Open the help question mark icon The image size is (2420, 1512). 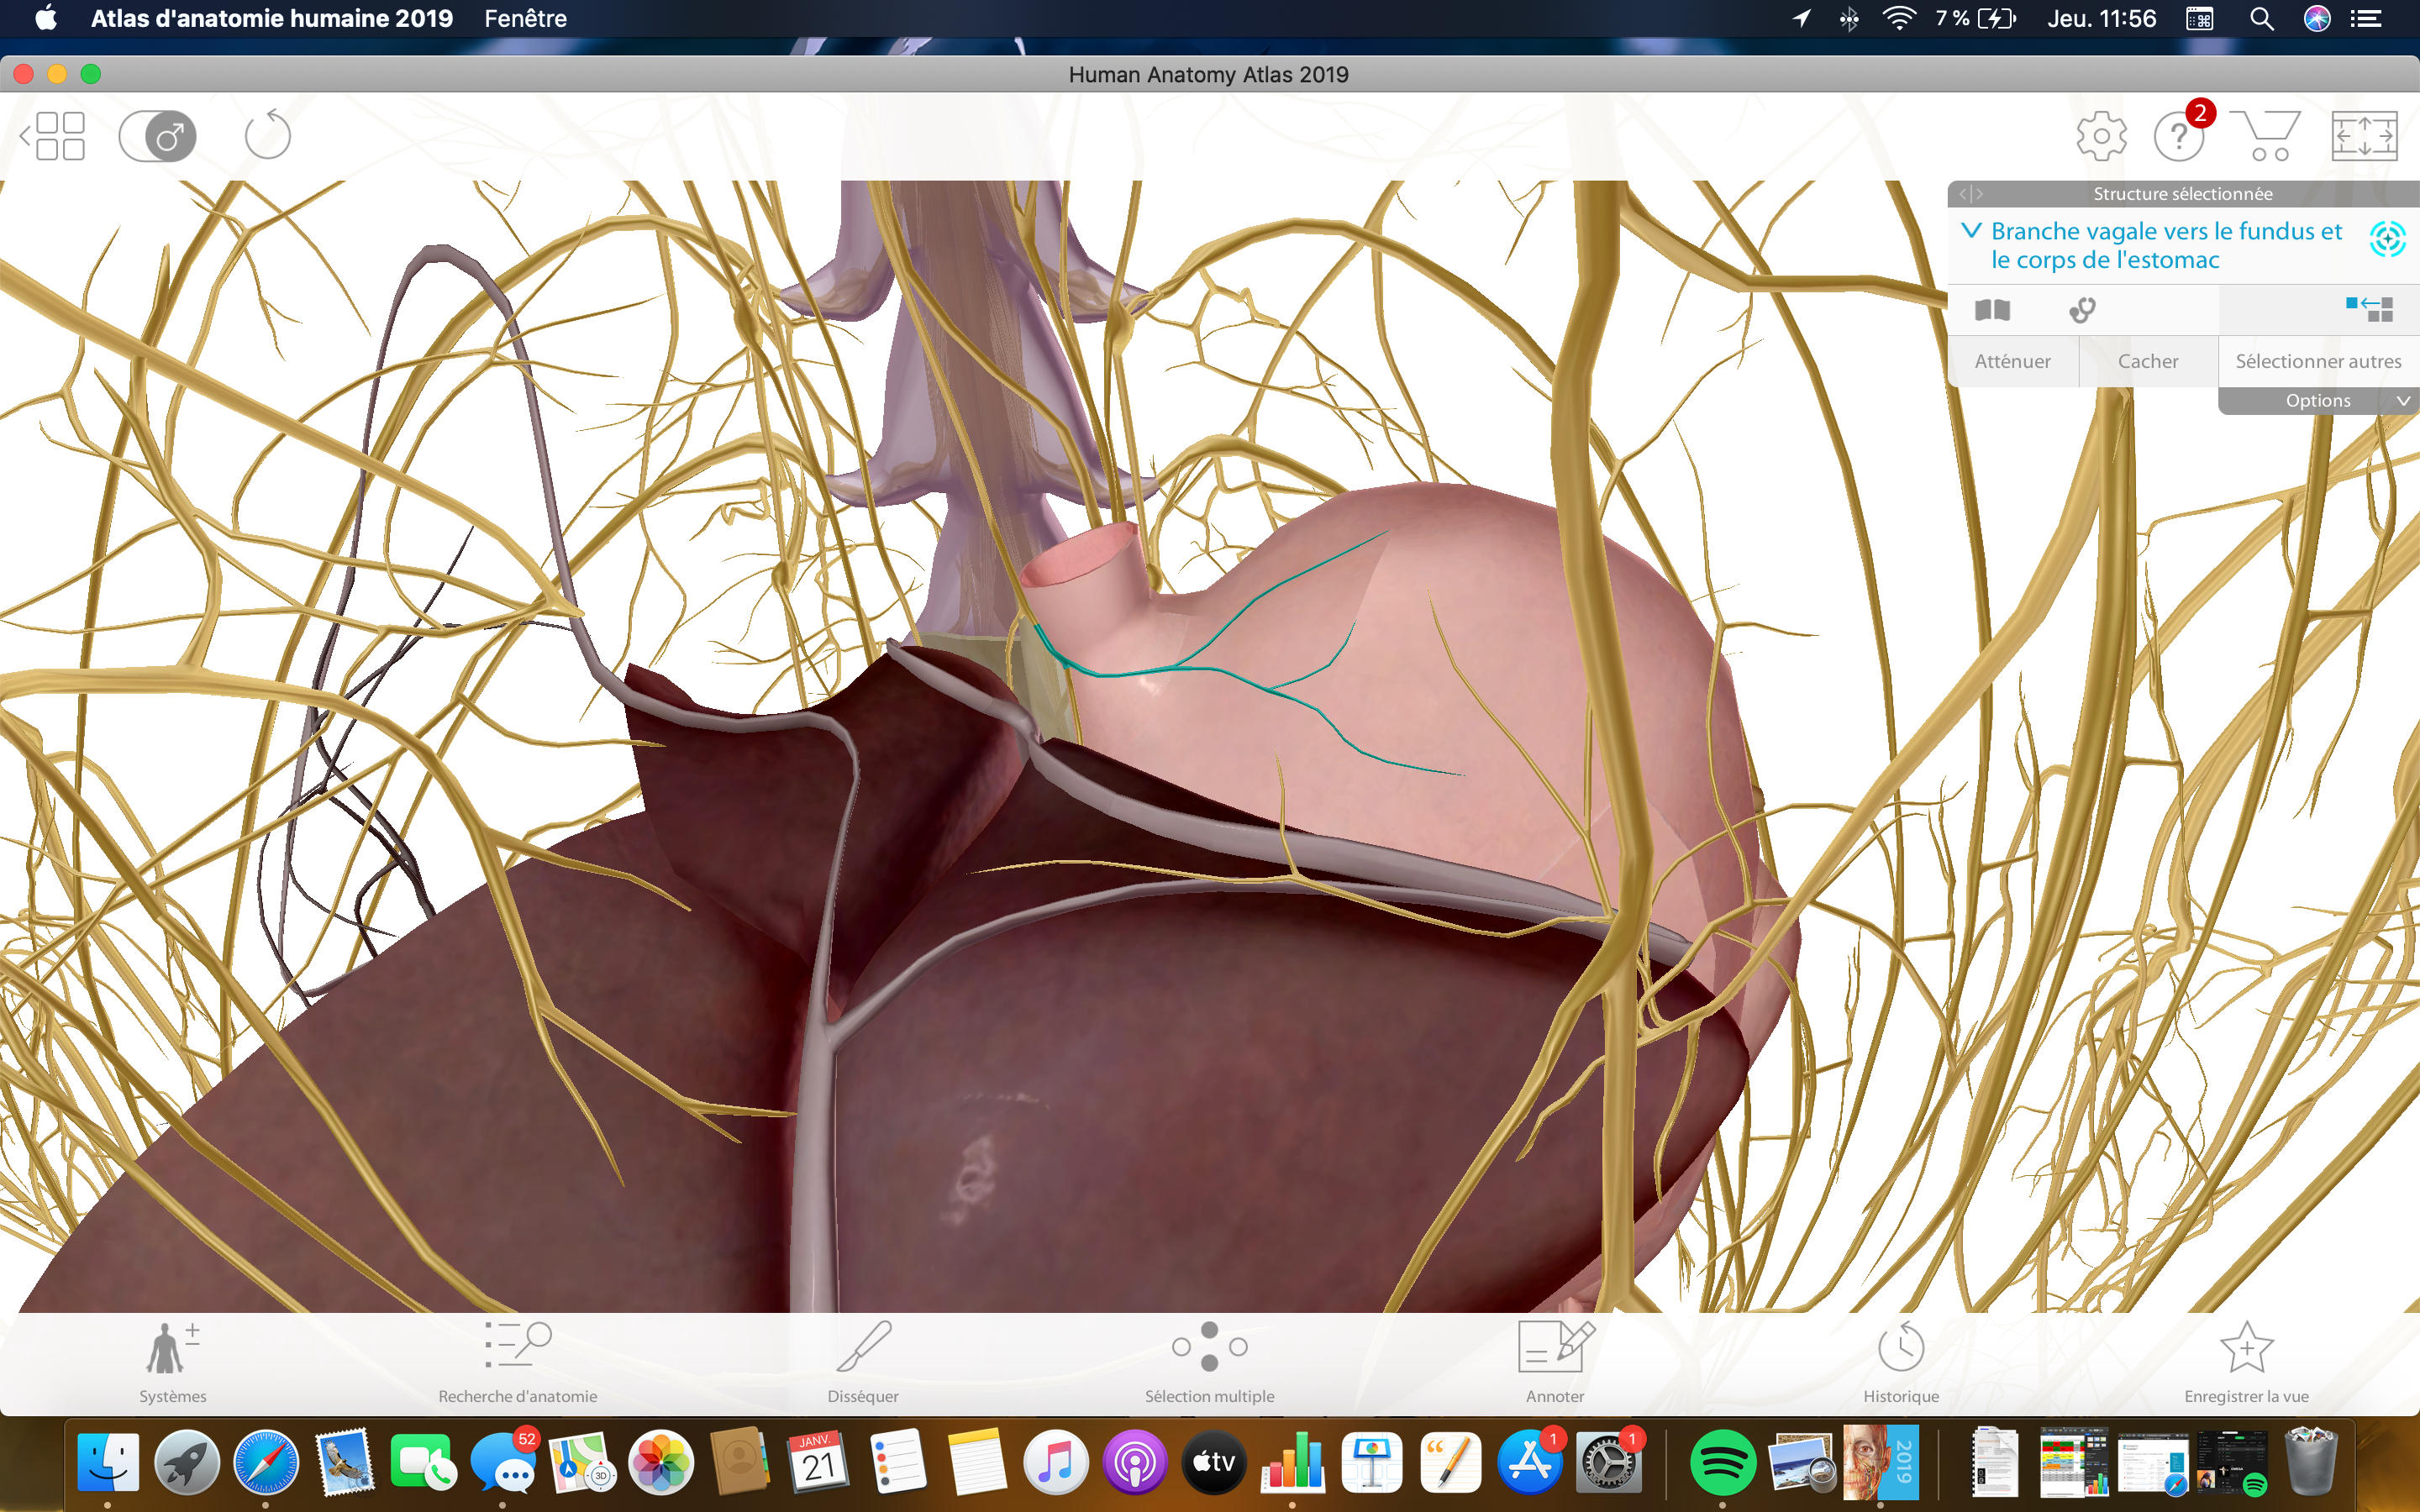[x=2178, y=136]
